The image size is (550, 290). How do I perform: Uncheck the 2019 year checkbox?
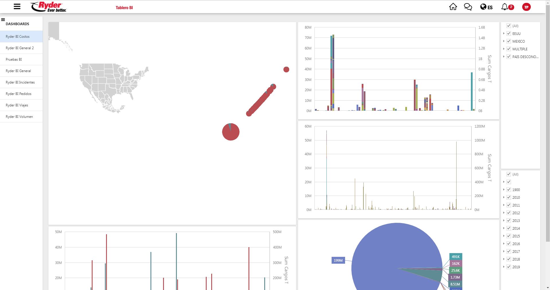pos(509,267)
